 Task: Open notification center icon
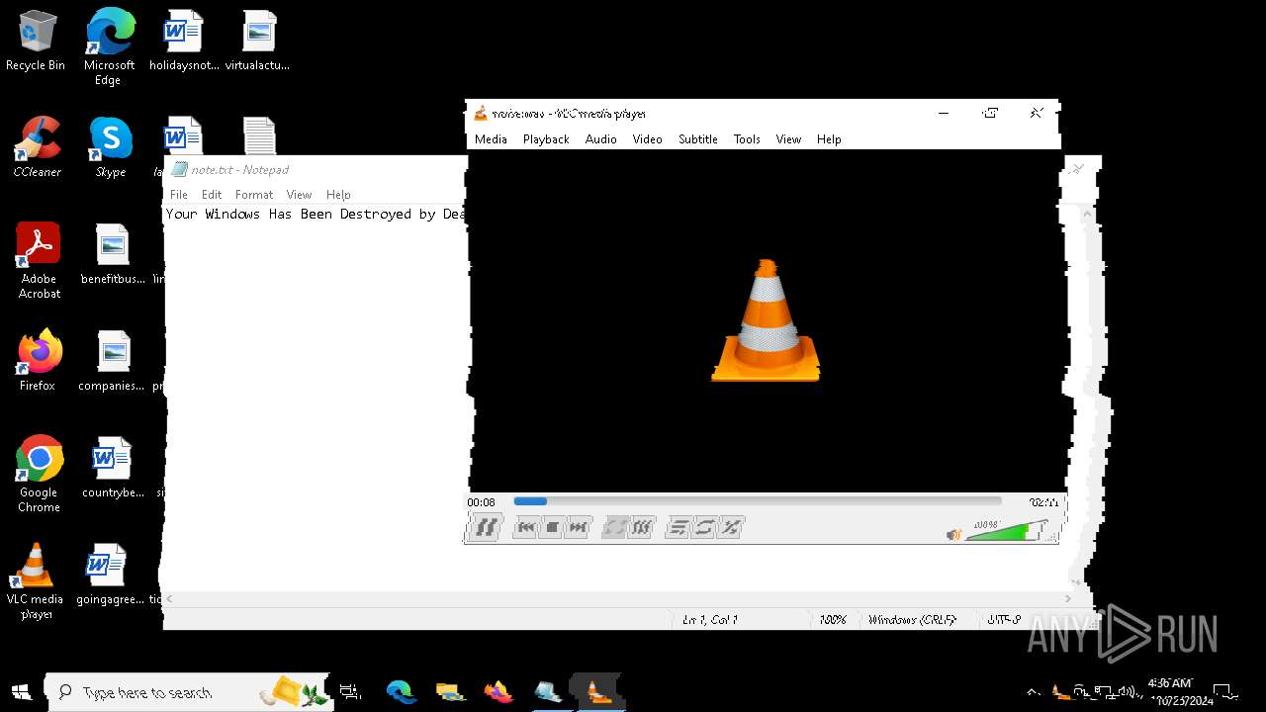tap(1225, 692)
